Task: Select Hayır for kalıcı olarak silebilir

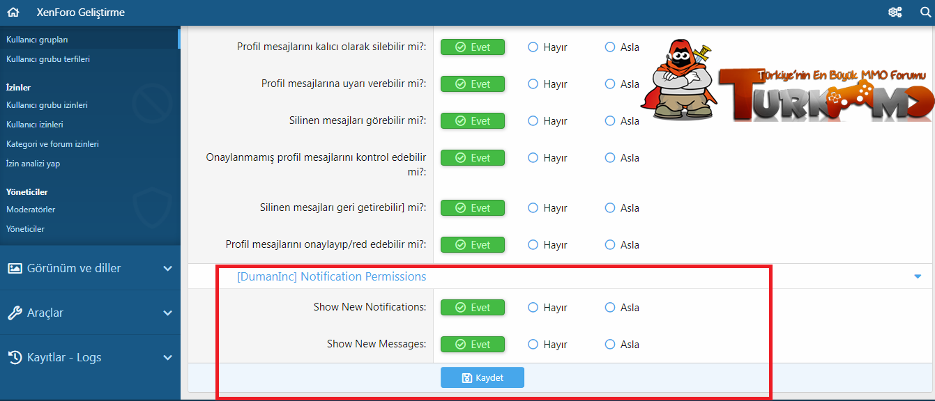Action: [x=547, y=47]
